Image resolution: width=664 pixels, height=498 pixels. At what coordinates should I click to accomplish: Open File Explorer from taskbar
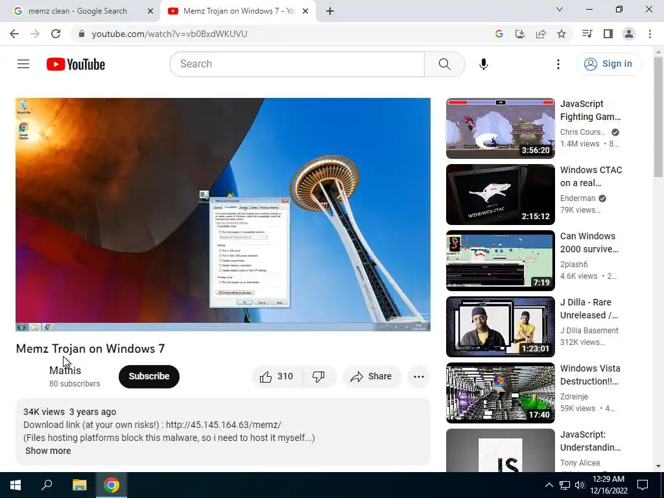pyautogui.click(x=79, y=485)
